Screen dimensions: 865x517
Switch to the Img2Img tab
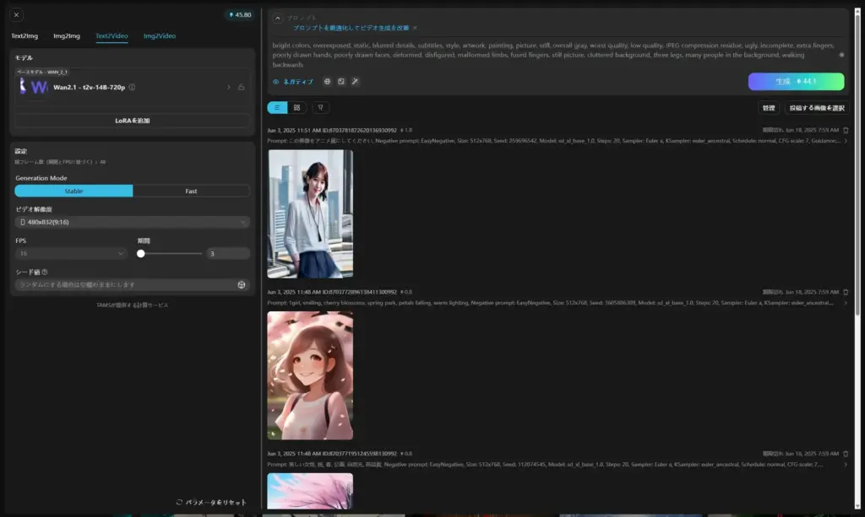pos(67,35)
